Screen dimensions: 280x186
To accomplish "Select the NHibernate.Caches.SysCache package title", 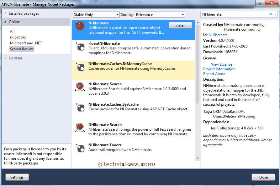I will coord(114,104).
